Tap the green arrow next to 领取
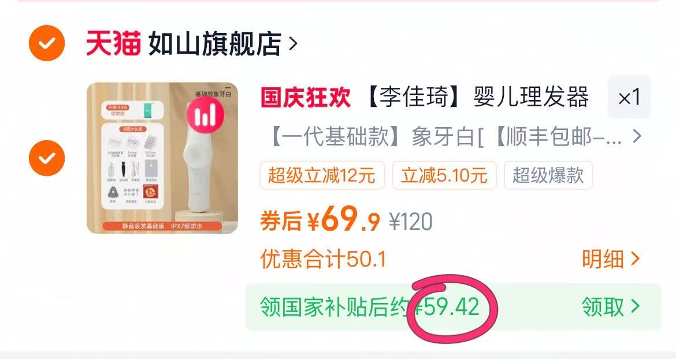Viewport: 676px width, 359px height. click(635, 306)
